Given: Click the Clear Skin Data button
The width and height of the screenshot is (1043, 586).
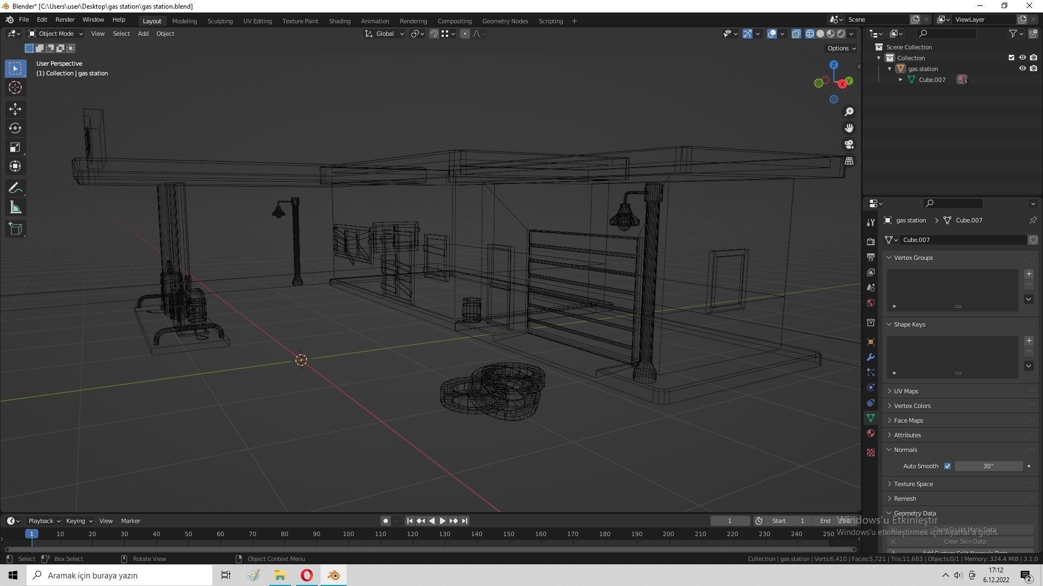Looking at the screenshot, I should pos(964,542).
